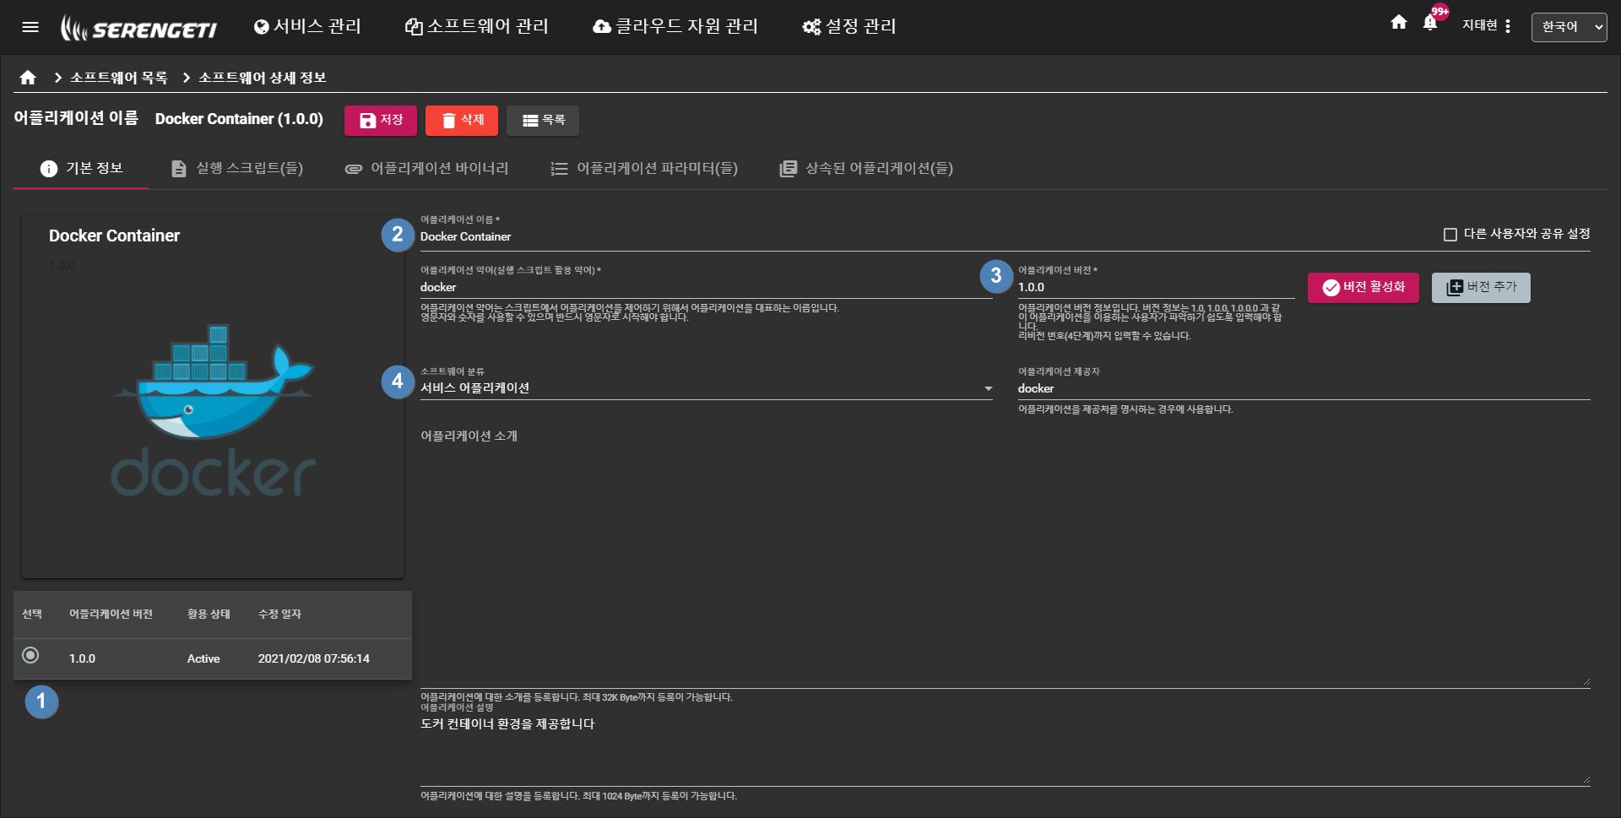Click the Serengeti logo
1621x818 pixels.
[138, 28]
